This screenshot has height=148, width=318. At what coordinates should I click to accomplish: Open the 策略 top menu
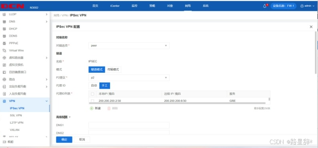(152, 6)
